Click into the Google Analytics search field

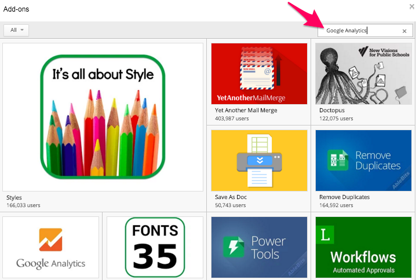pyautogui.click(x=359, y=31)
